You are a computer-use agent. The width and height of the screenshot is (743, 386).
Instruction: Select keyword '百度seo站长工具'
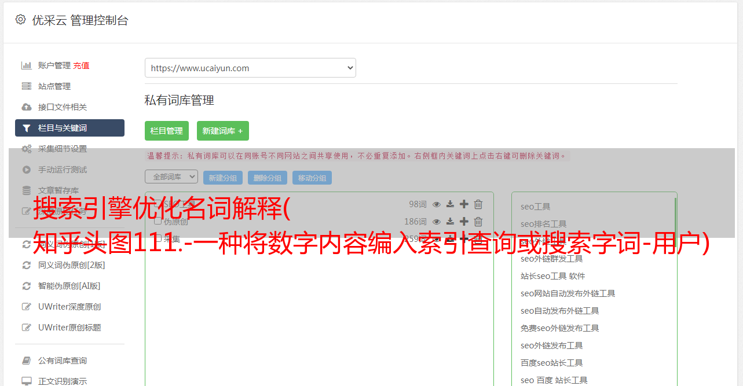[x=552, y=363]
